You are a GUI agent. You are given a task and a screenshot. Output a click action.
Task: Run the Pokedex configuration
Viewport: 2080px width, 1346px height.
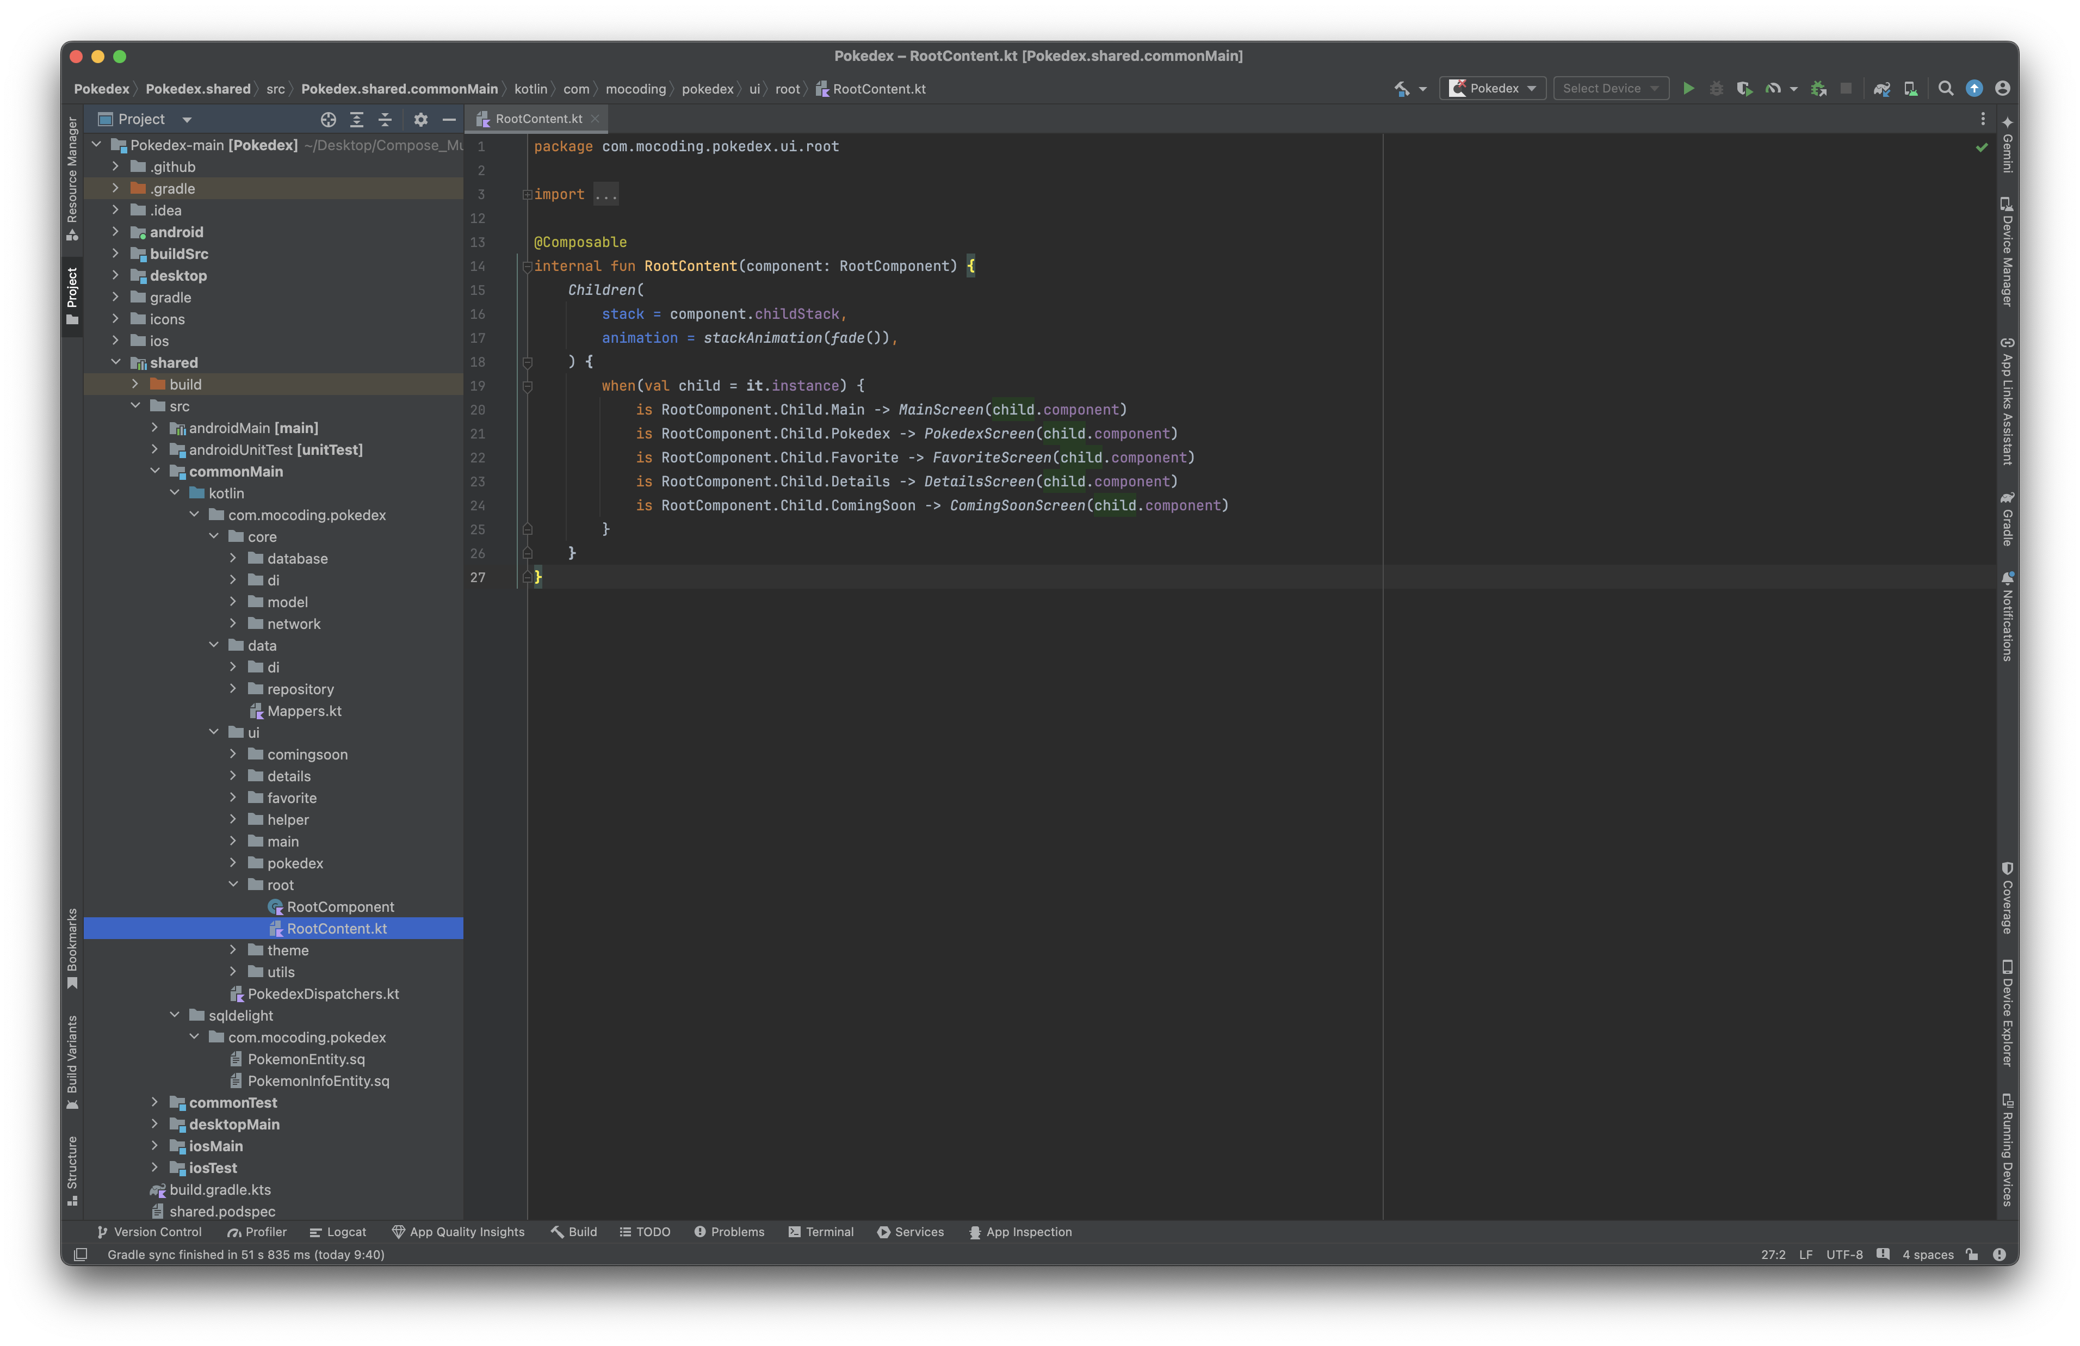(x=1688, y=88)
